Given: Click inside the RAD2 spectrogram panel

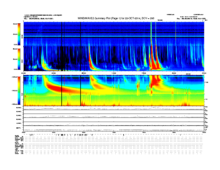Looking at the screenshot, I should pyautogui.click(x=114, y=34).
